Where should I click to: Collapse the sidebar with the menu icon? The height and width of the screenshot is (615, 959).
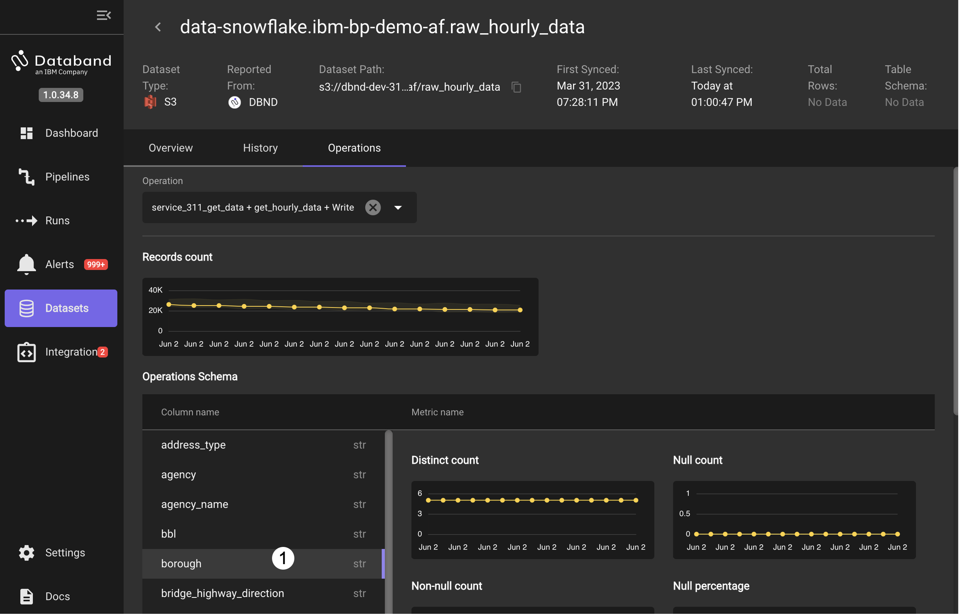coord(103,15)
